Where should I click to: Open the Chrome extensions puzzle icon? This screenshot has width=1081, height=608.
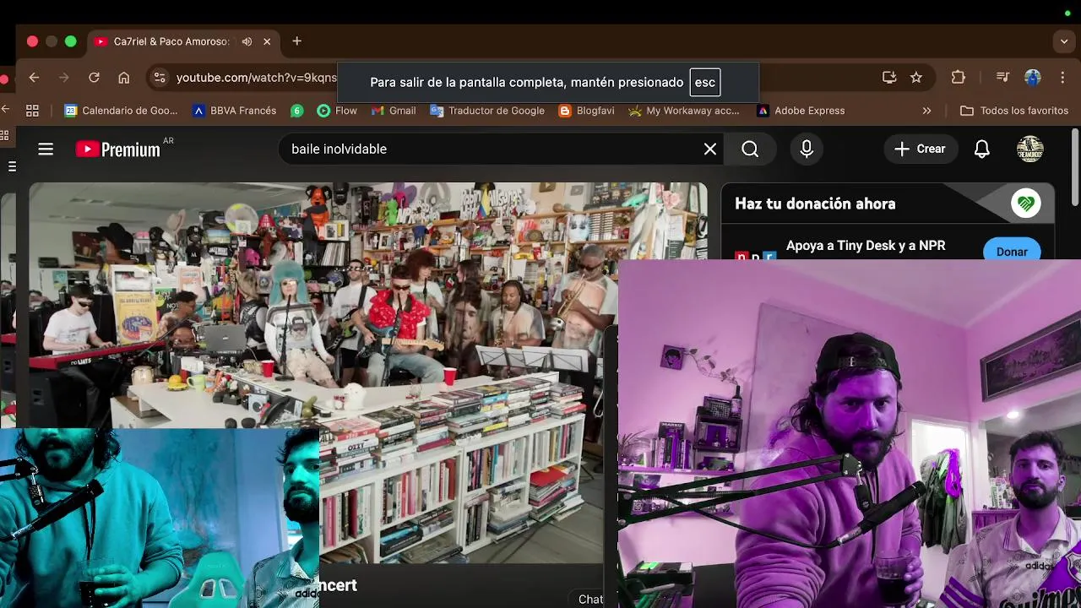tap(958, 78)
